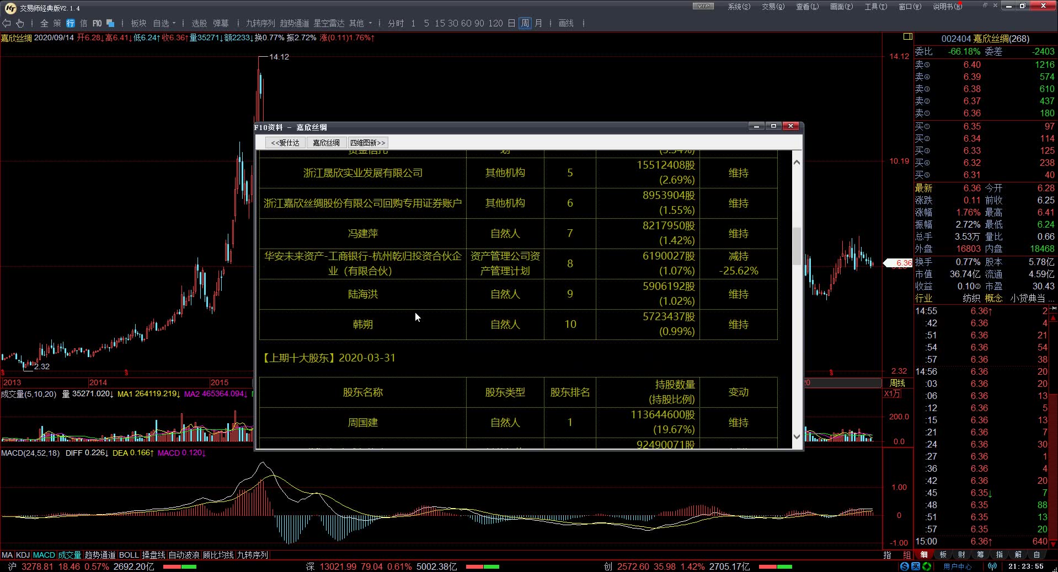Select the 筹 chips tab at bottom right
Screen dimensions: 1058x572
click(980, 554)
